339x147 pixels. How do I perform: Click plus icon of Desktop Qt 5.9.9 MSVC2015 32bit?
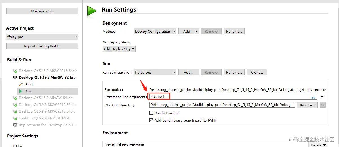15,105
